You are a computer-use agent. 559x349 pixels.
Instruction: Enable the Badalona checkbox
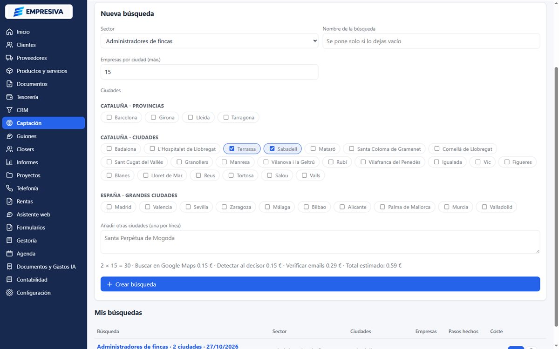(x=109, y=149)
